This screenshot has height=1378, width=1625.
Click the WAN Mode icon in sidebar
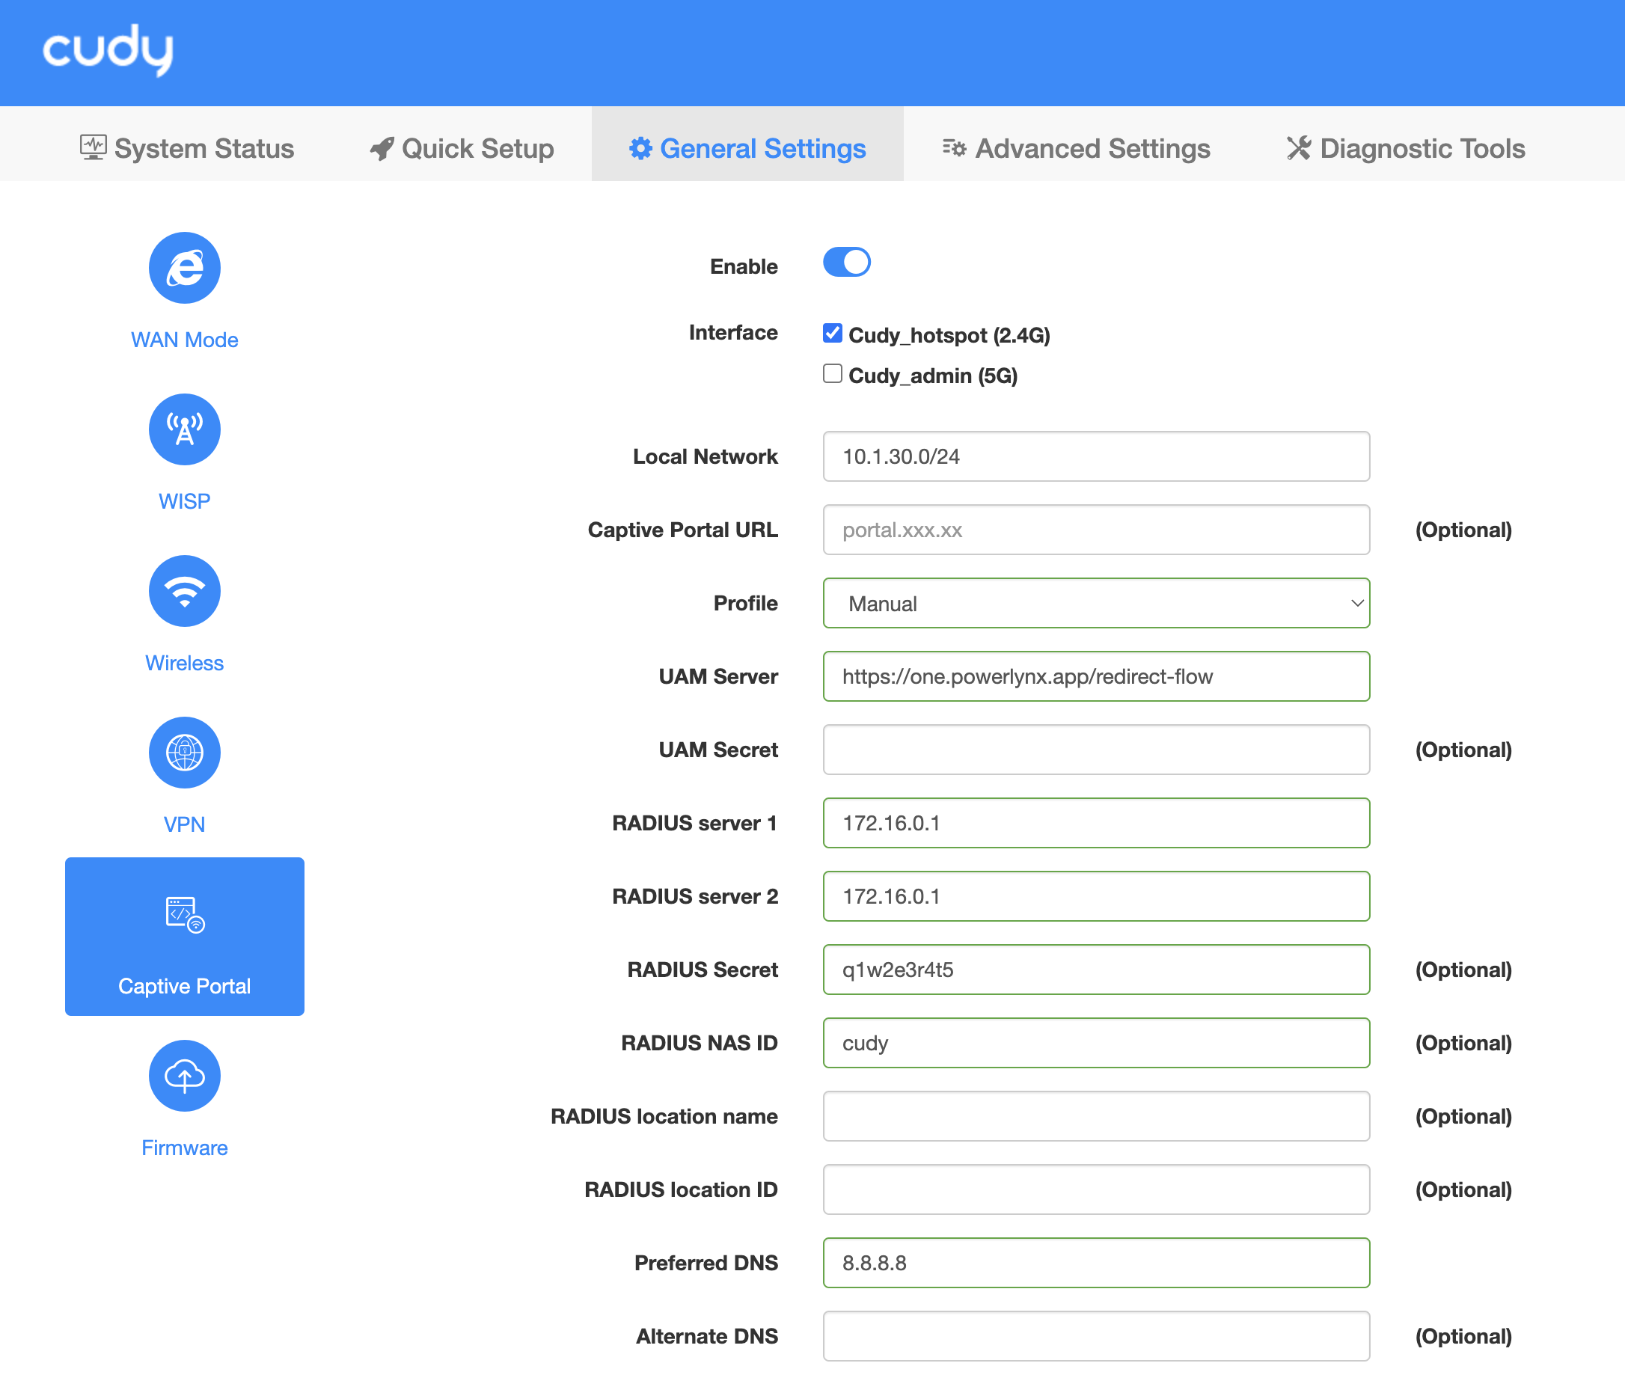click(183, 266)
